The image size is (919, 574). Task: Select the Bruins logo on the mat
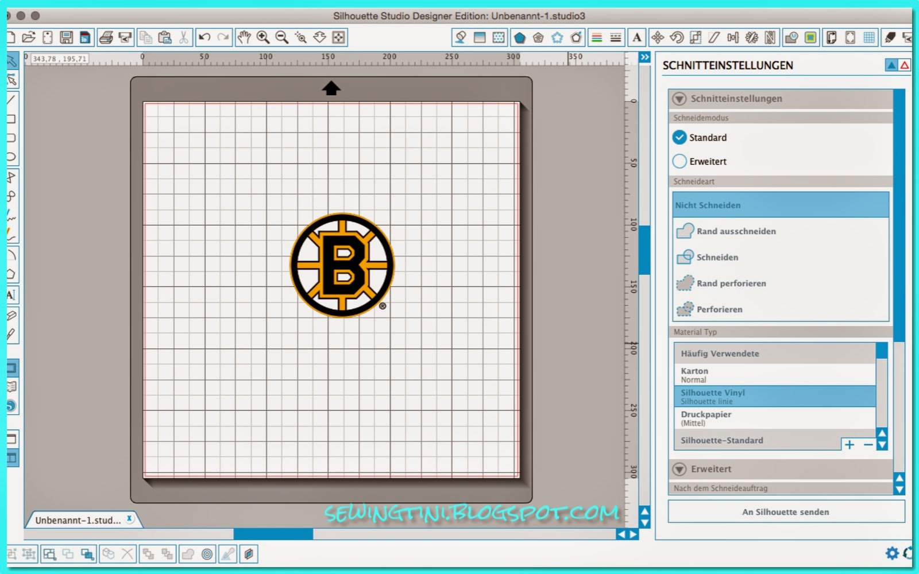pyautogui.click(x=342, y=265)
